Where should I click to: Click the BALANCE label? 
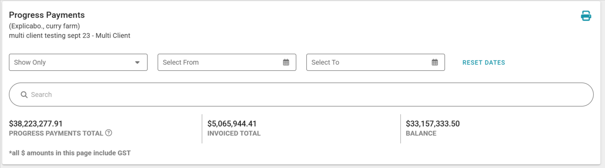point(421,133)
